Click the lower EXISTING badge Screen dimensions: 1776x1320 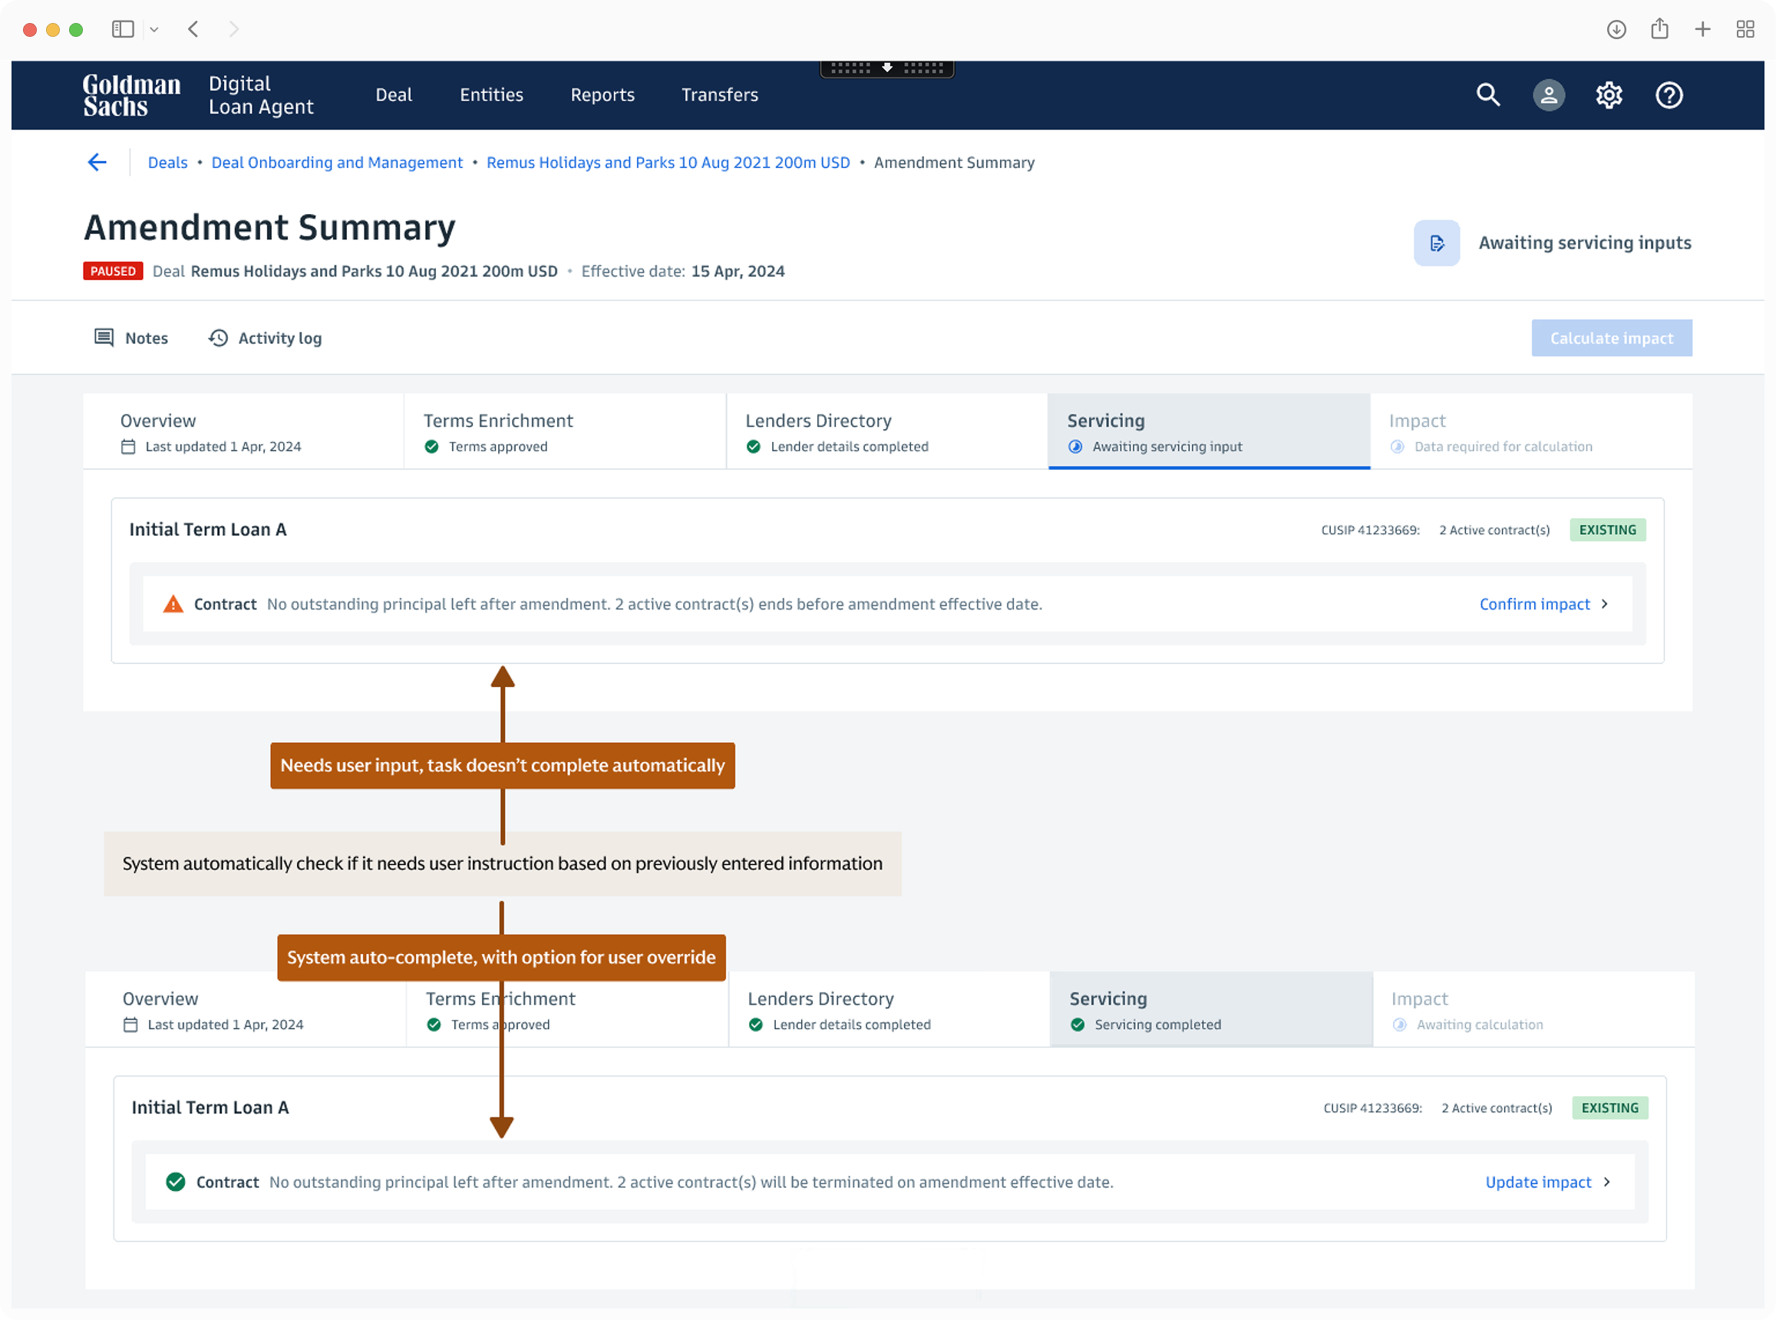pos(1609,1107)
